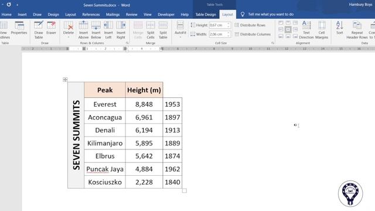Image resolution: width=375 pixels, height=211 pixels.
Task: Open the Review tab
Action: [131, 14]
